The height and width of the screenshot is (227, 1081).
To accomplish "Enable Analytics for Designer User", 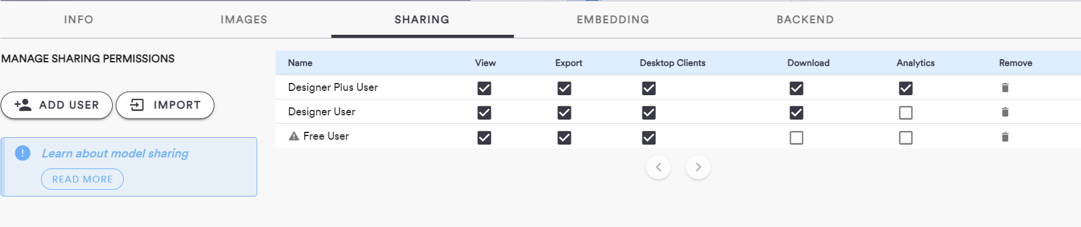I will (x=906, y=113).
